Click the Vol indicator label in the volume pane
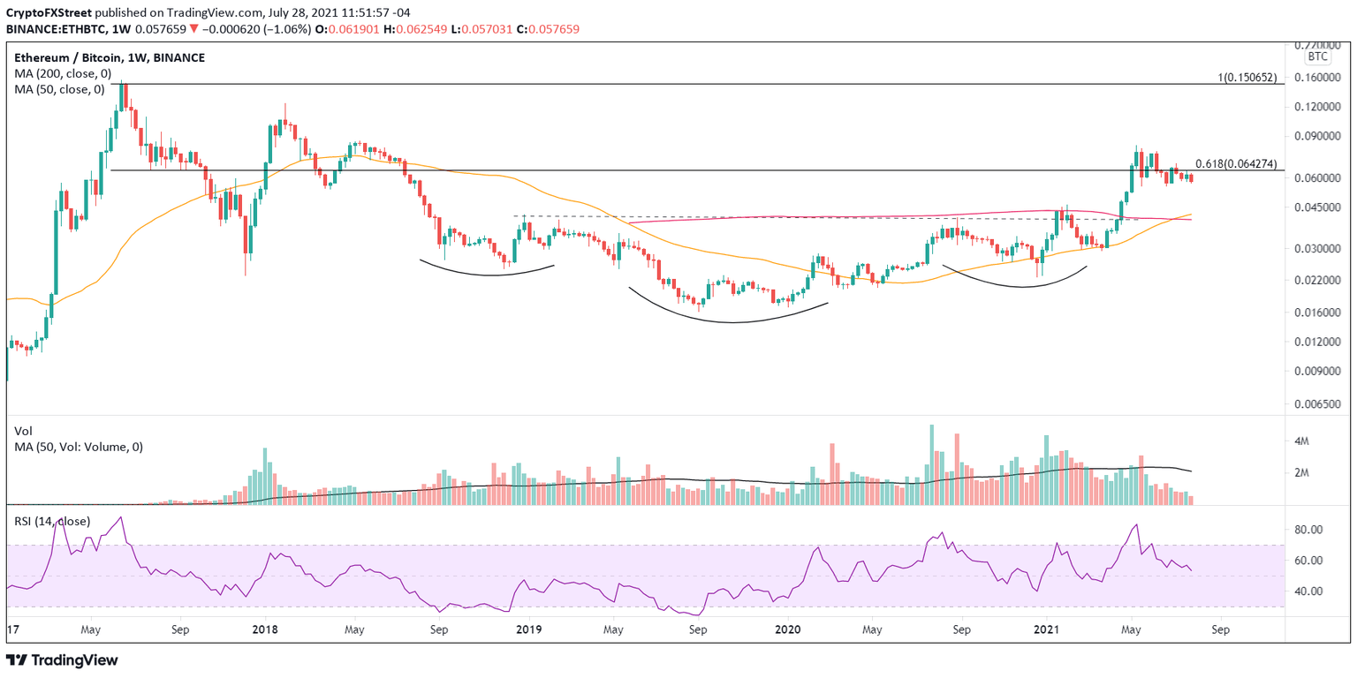1357x678 pixels. click(x=21, y=431)
